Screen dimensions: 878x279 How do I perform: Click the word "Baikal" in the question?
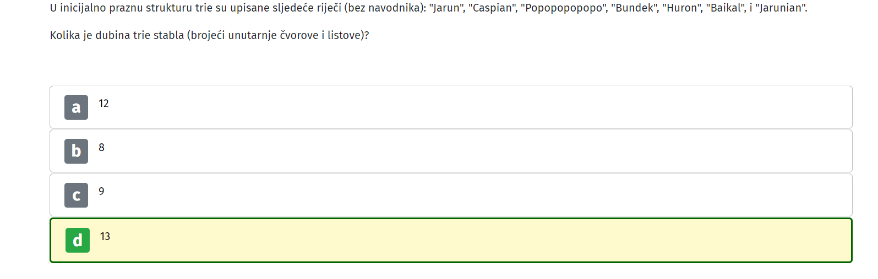(x=725, y=8)
